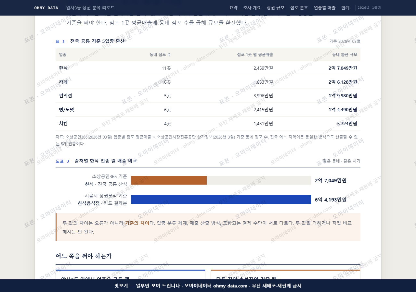This screenshot has width=416, height=292.
Task: Click the 1억 9,980만원 cell
Action: (x=343, y=96)
